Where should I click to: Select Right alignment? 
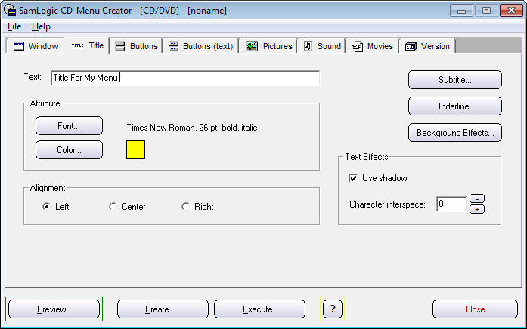197,207
